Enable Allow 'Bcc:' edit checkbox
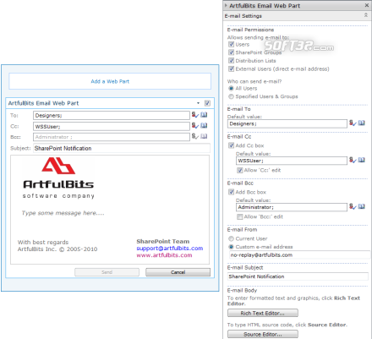Screen dimensions: 372x339 240,216
